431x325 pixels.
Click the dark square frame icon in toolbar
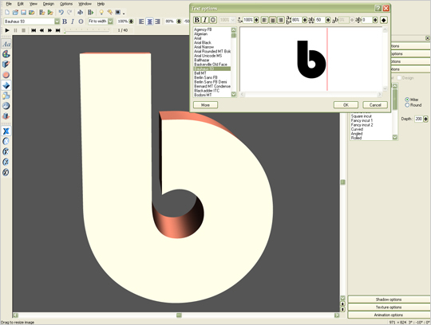click(x=118, y=12)
